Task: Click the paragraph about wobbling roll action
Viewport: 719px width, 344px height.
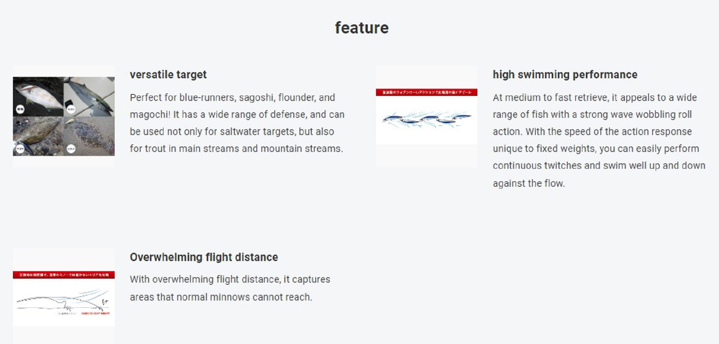Action: tap(599, 140)
